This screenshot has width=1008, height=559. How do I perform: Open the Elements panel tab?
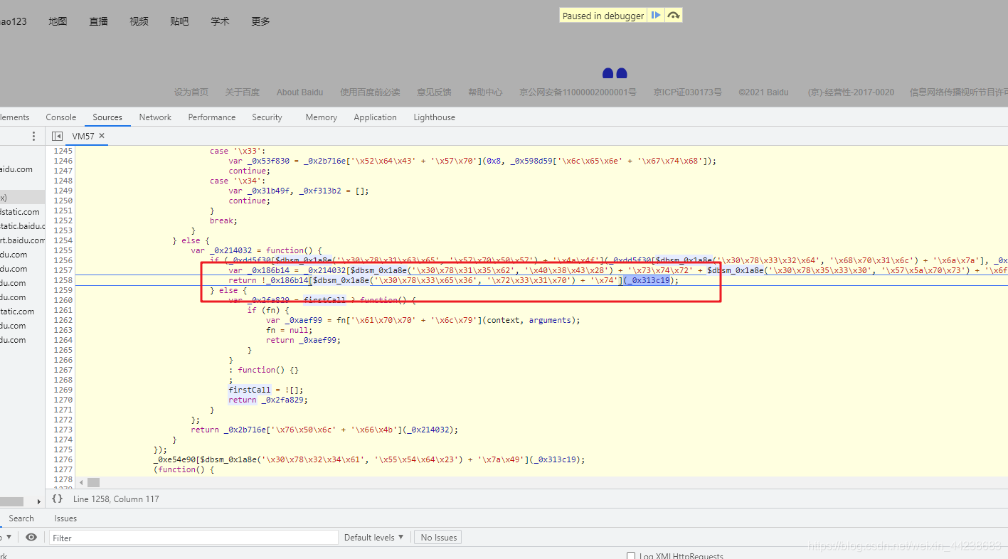tap(14, 117)
